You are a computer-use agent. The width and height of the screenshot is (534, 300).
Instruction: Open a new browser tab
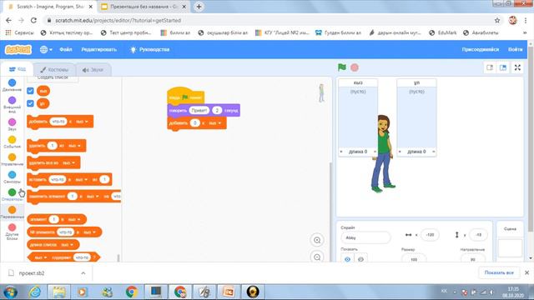pyautogui.click(x=199, y=7)
